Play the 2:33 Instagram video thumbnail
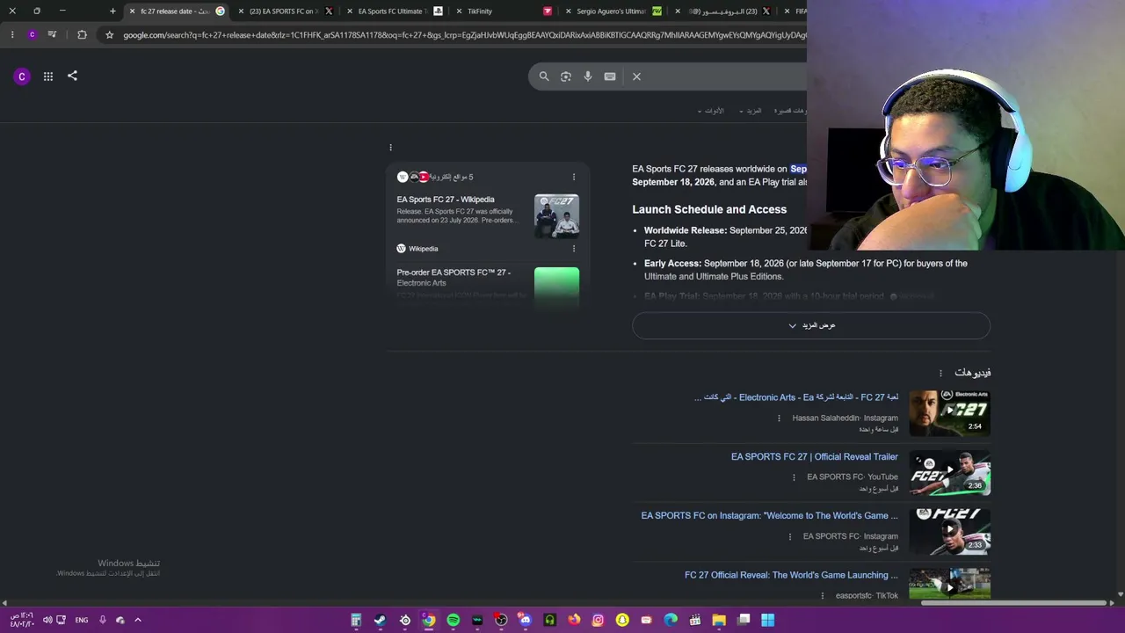 949,532
